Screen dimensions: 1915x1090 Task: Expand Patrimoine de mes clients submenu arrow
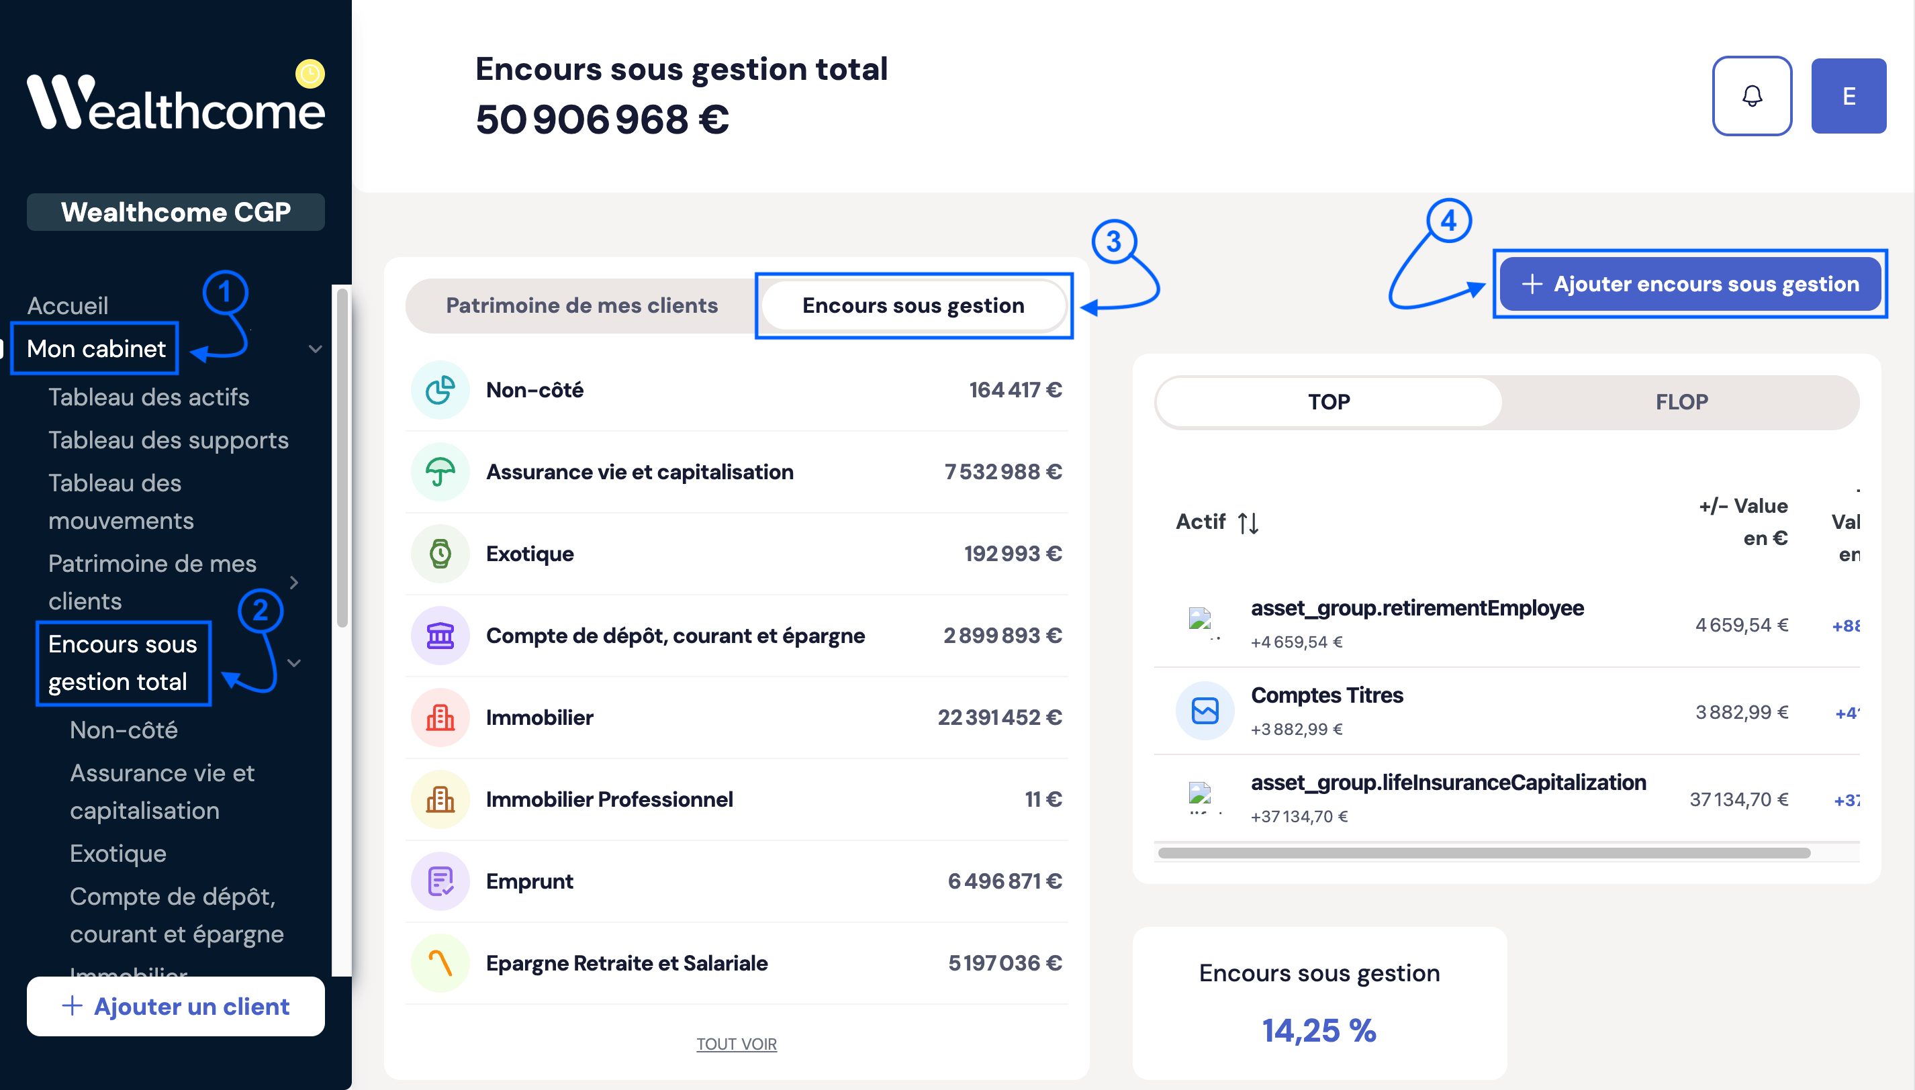pos(293,583)
